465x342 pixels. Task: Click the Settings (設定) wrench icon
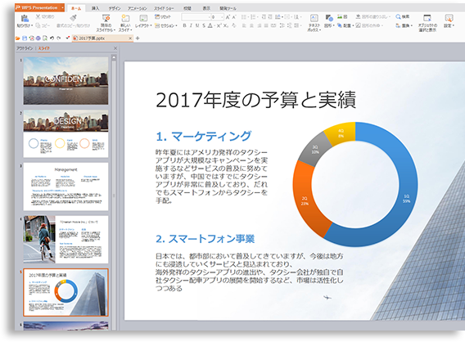click(449, 18)
